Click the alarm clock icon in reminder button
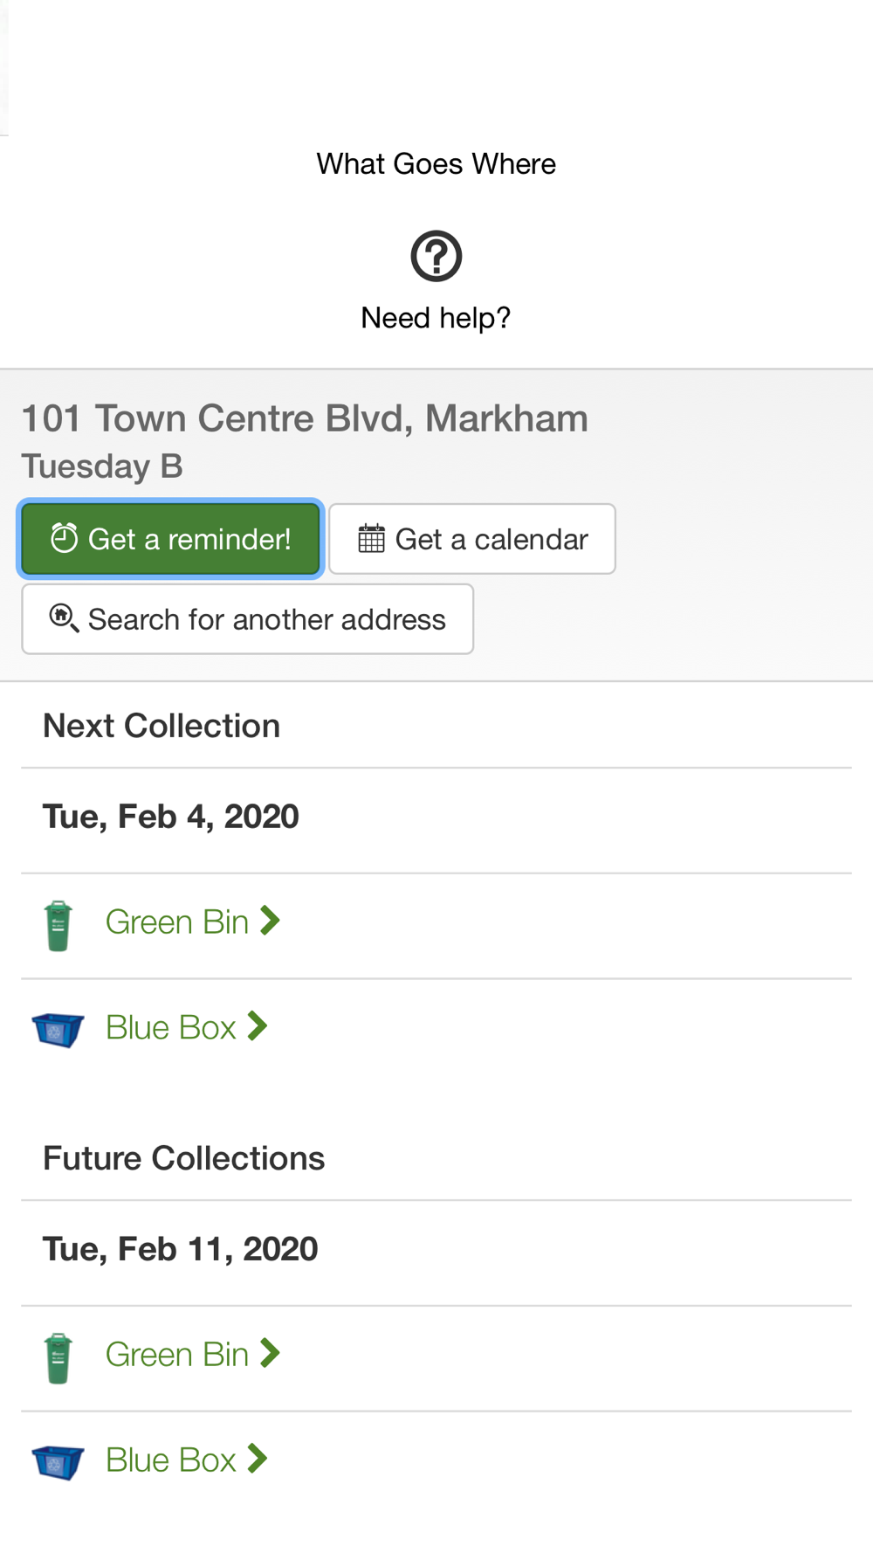 (65, 538)
